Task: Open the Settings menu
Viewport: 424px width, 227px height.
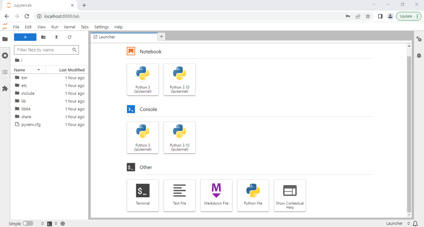Action: tap(101, 27)
